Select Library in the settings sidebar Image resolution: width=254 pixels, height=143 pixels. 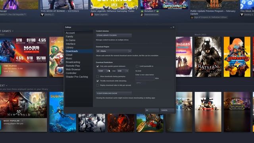(x=69, y=48)
